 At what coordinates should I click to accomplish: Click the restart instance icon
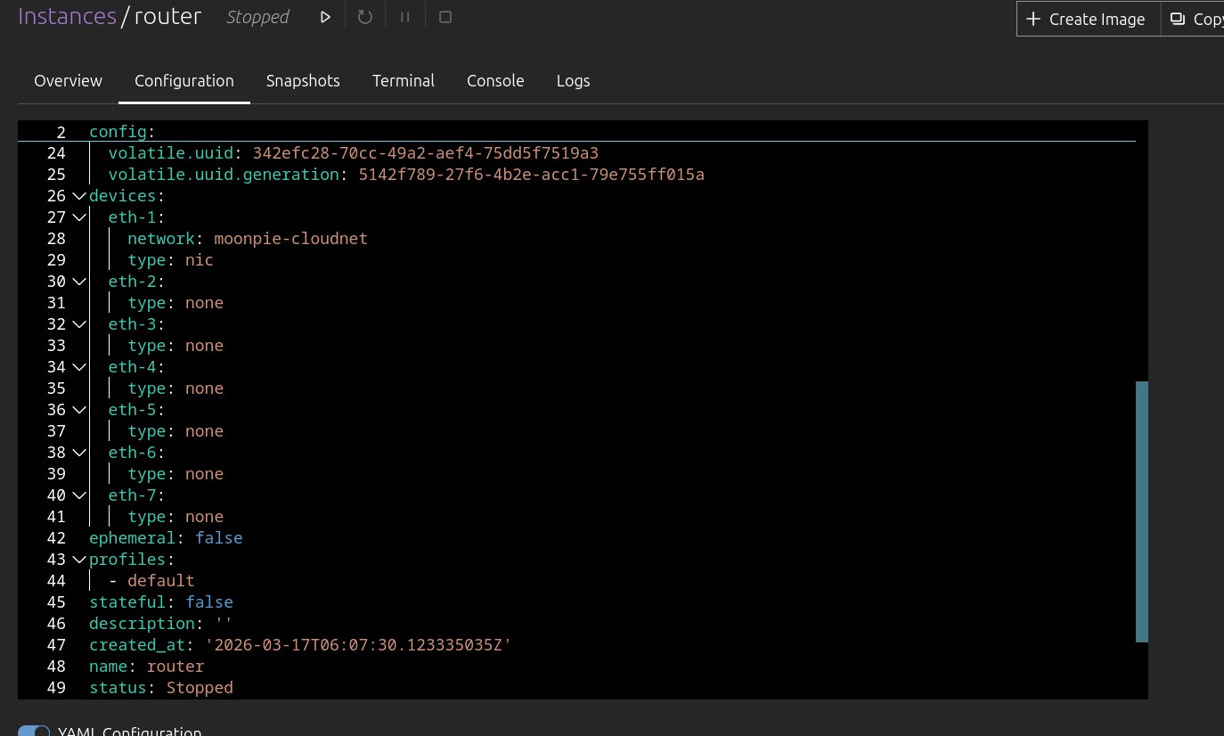(x=365, y=17)
